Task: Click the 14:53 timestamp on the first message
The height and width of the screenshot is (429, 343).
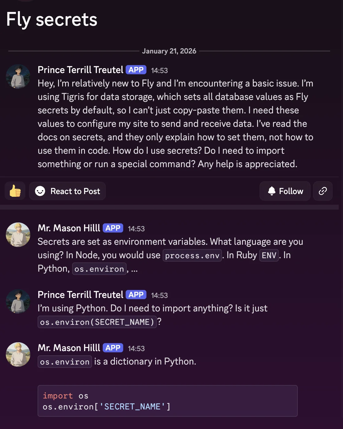Action: [160, 70]
